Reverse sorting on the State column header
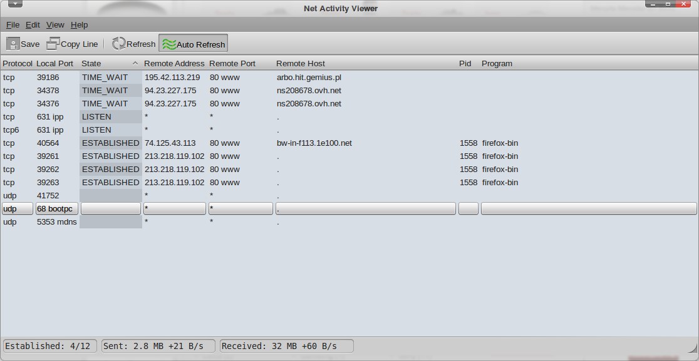Screen dimensions: 699x361 pyautogui.click(x=111, y=63)
